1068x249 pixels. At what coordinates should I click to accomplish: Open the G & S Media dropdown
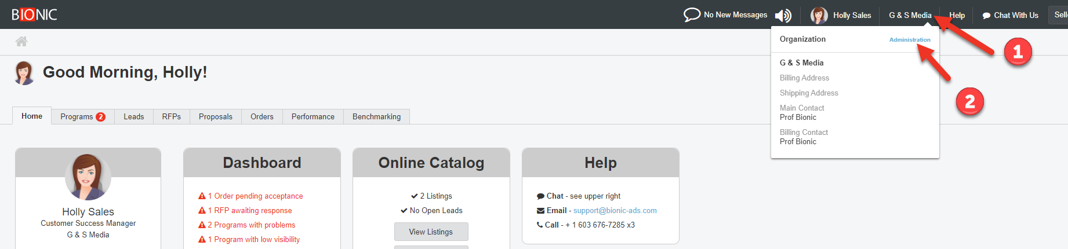[910, 15]
